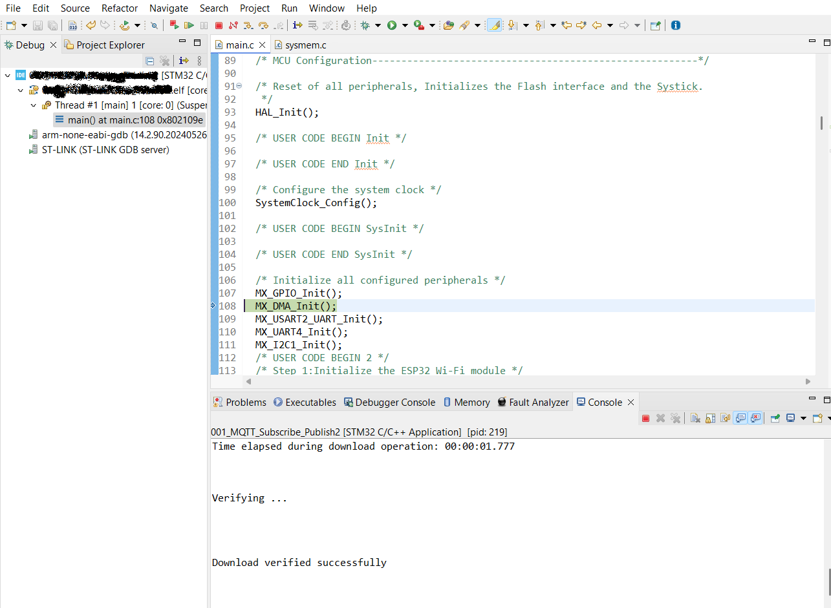Pin the Console view

[774, 418]
